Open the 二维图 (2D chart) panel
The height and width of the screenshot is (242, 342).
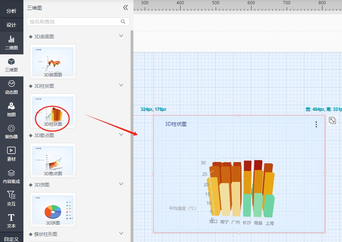coord(11,43)
